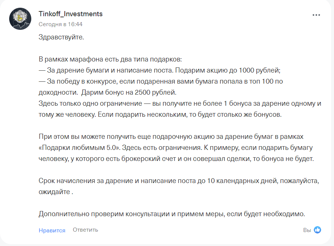Click the last line about checking консультации
The height and width of the screenshot is (246, 334).
pos(172,214)
